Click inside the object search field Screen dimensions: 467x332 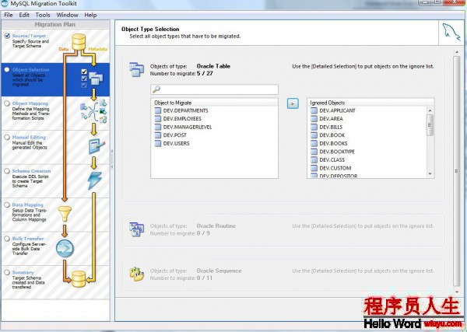pyautogui.click(x=215, y=89)
